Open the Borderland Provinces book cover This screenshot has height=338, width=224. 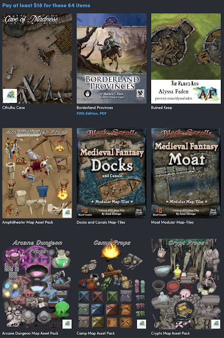111,59
